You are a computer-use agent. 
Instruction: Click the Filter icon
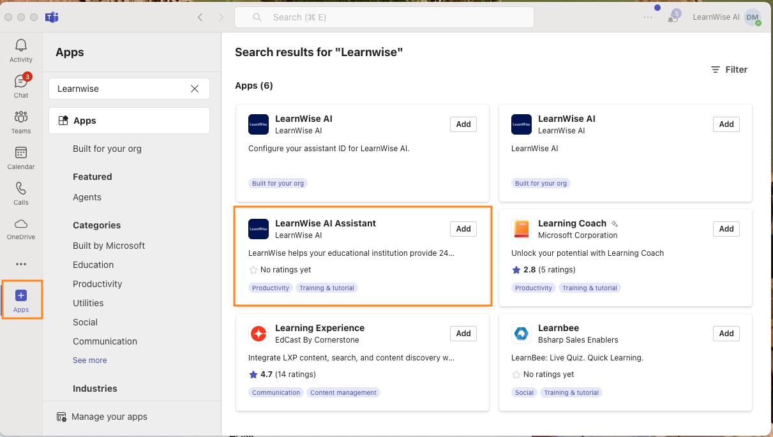click(716, 70)
